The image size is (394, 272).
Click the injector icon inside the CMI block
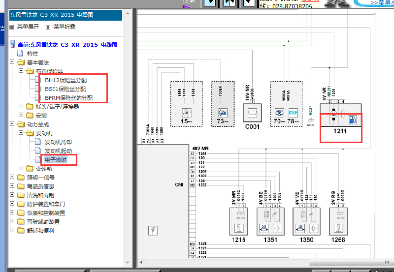pyautogui.click(x=153, y=231)
